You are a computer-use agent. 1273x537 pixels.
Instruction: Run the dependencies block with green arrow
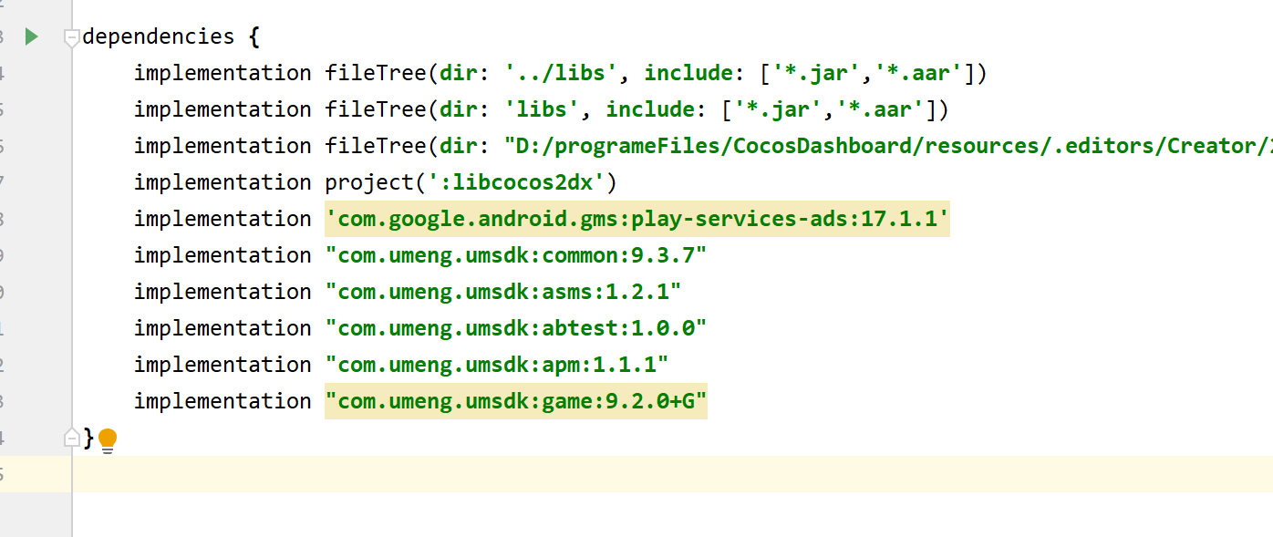pos(31,36)
